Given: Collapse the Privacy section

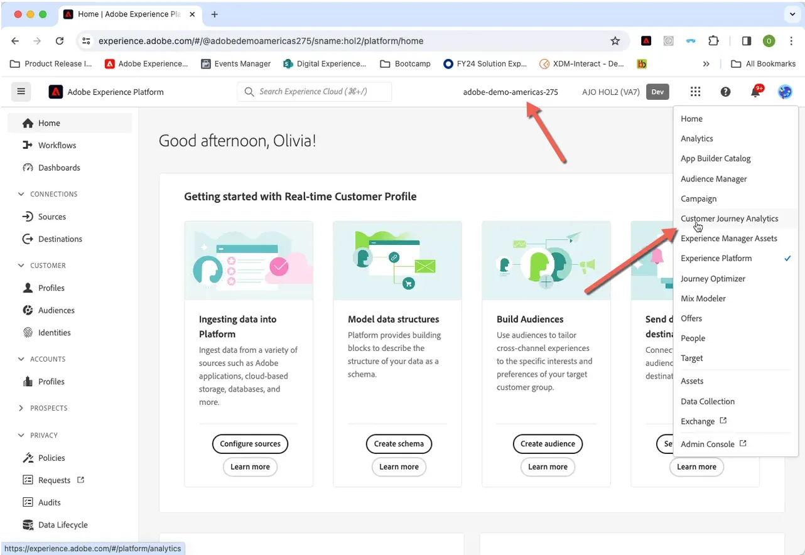Looking at the screenshot, I should pyautogui.click(x=21, y=435).
